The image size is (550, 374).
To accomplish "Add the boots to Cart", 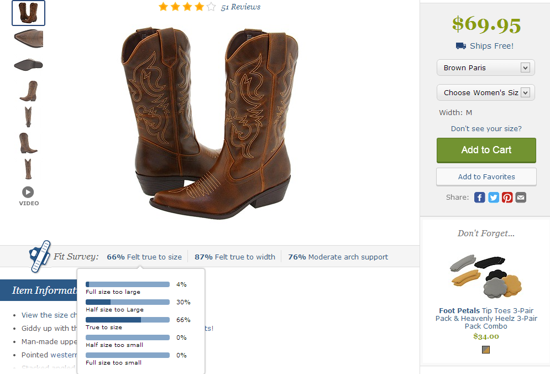I will coord(486,150).
